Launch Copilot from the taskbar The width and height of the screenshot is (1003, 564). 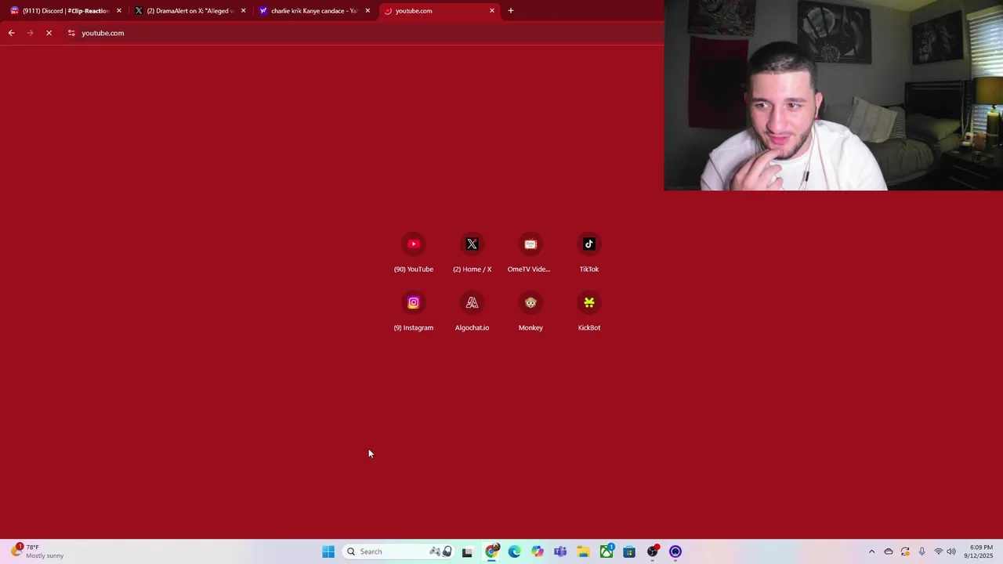538,551
